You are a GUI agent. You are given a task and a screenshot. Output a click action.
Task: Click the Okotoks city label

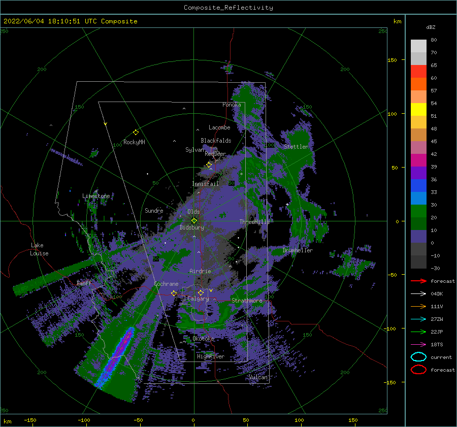pos(203,339)
